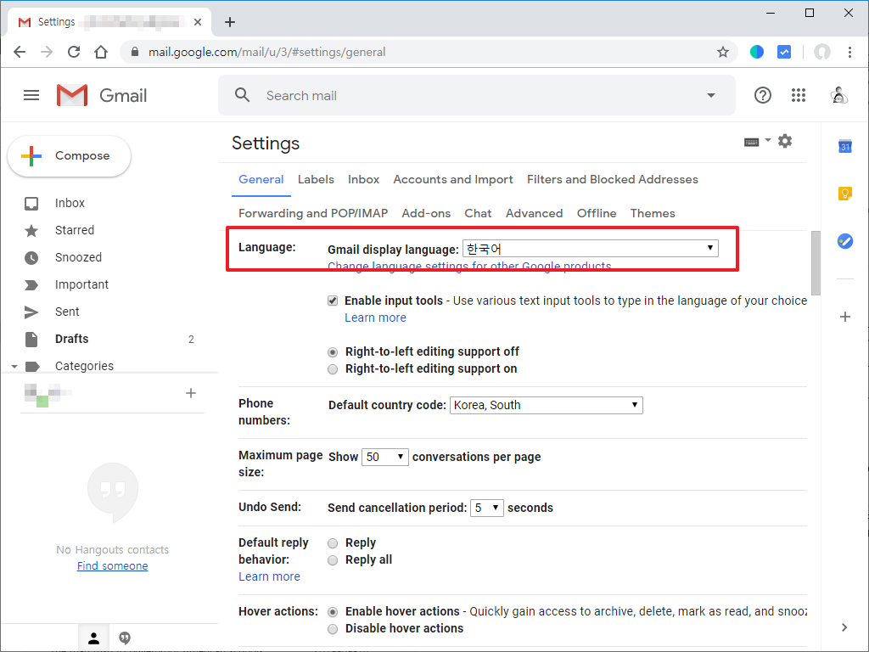The height and width of the screenshot is (652, 869).
Task: Open the Chat settings tab
Action: [478, 213]
